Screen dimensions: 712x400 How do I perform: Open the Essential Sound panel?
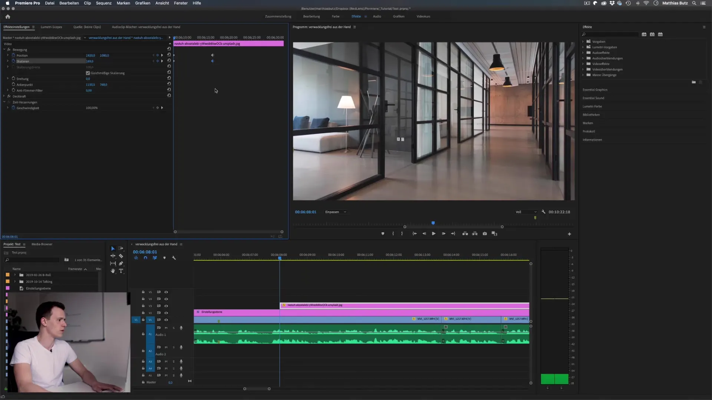[x=593, y=98]
